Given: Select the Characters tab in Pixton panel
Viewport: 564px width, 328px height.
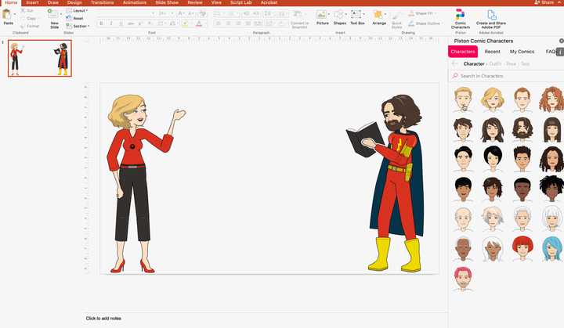Looking at the screenshot, I should click(463, 52).
